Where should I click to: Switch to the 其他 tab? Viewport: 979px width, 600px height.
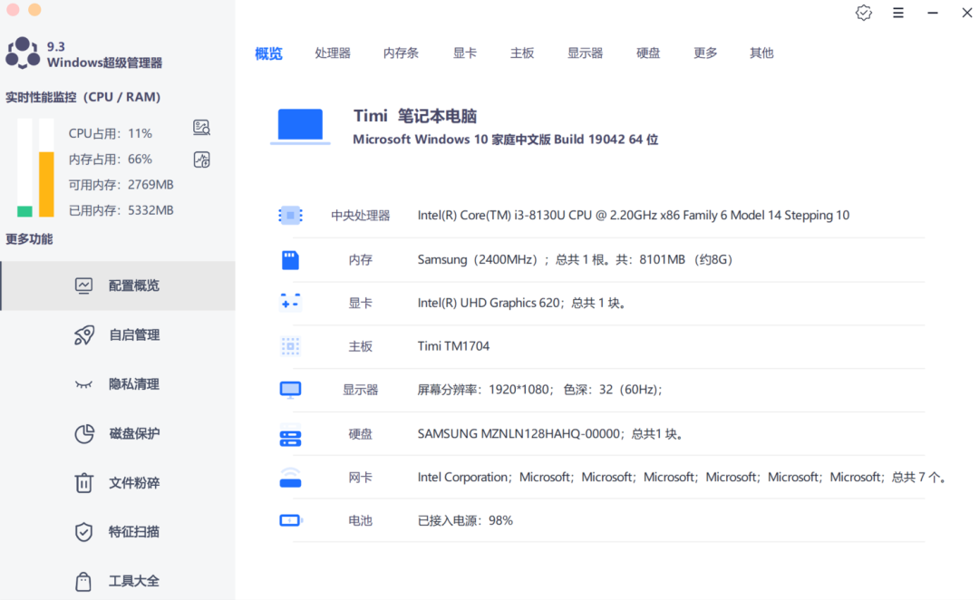coord(761,53)
